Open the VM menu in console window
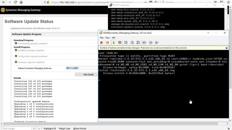The height and width of the screenshot is (130, 232). [x=113, y=38]
